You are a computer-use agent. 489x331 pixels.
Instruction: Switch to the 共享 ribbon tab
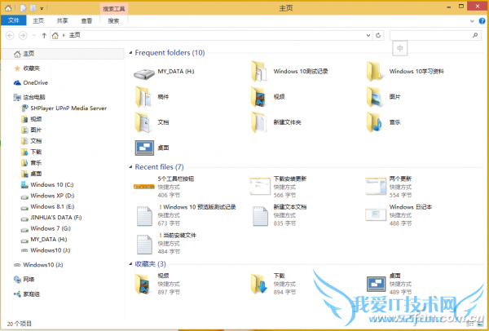[63, 21]
